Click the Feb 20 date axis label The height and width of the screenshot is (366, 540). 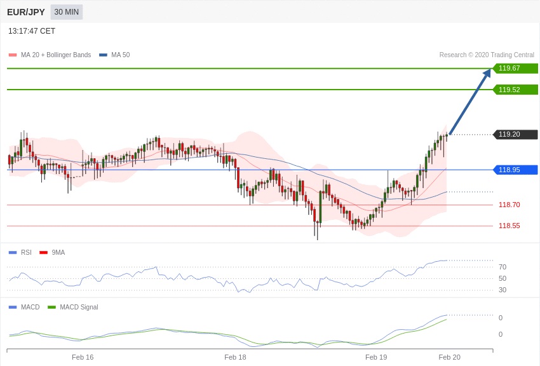449,357
